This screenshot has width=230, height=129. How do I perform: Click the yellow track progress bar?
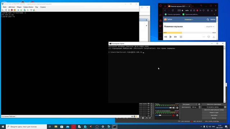coord(172,33)
